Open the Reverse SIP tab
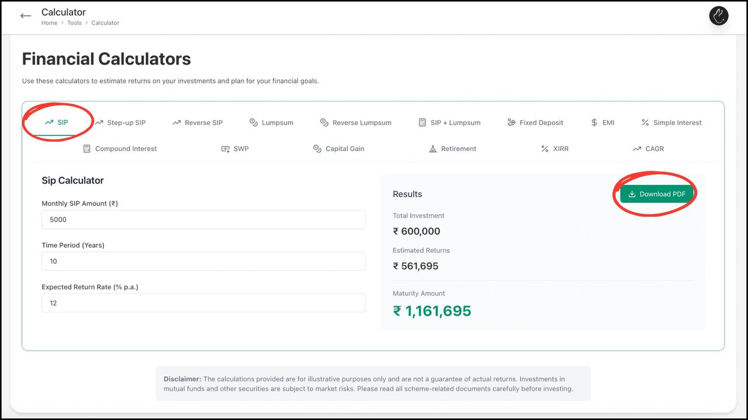Image resolution: width=748 pixels, height=420 pixels. (x=198, y=123)
